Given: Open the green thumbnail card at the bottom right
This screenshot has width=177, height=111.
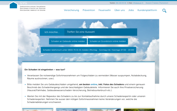Looking at the screenshot, I should point(139,110).
